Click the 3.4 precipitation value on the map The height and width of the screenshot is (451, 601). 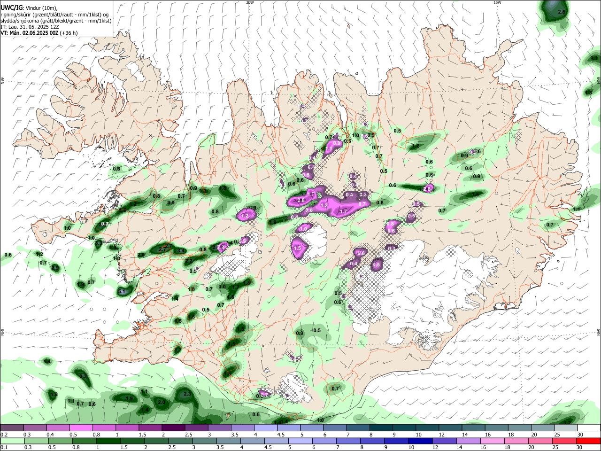[x=181, y=251]
